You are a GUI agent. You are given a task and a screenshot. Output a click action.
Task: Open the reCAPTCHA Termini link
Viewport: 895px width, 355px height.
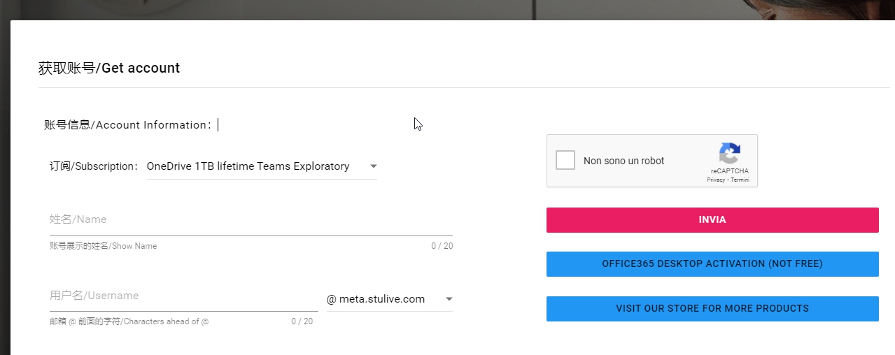click(740, 180)
